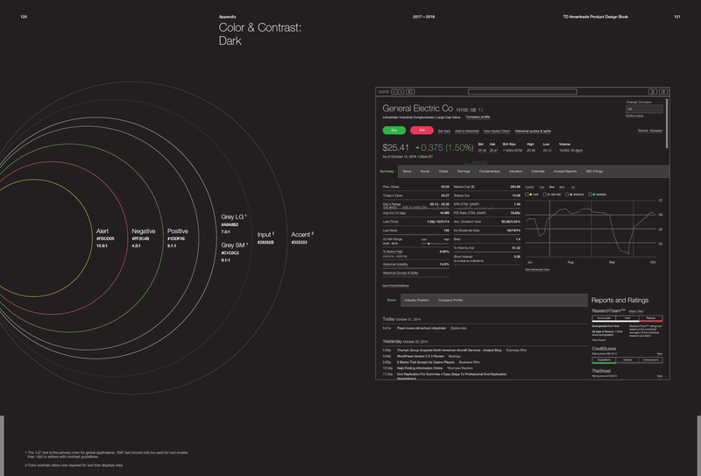Toggle the DJIA chart comparison checkbox
This screenshot has width=701, height=476.
pyautogui.click(x=527, y=194)
